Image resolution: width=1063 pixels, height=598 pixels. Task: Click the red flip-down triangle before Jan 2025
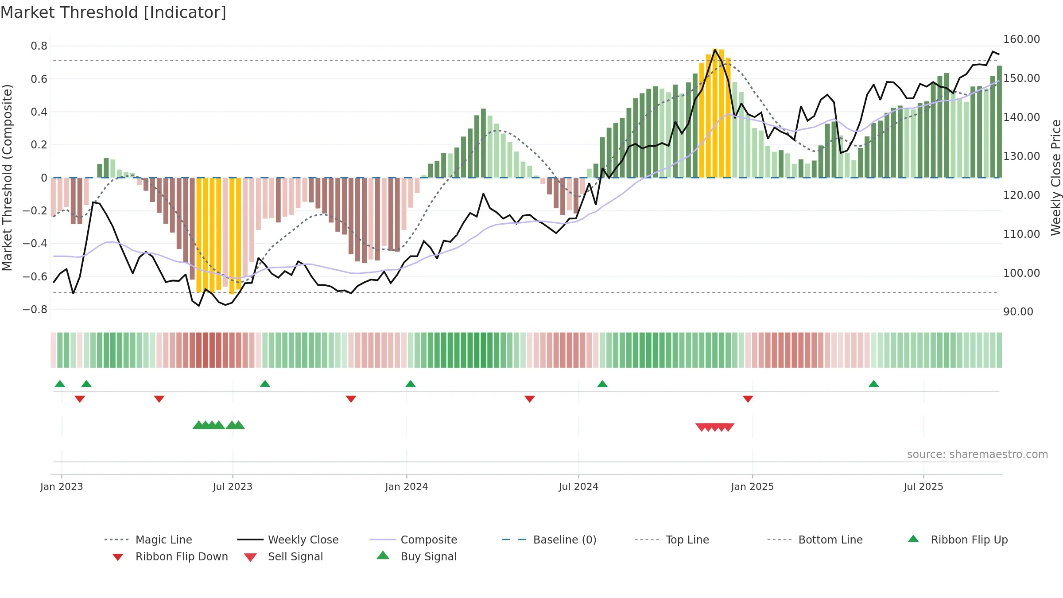pyautogui.click(x=748, y=399)
